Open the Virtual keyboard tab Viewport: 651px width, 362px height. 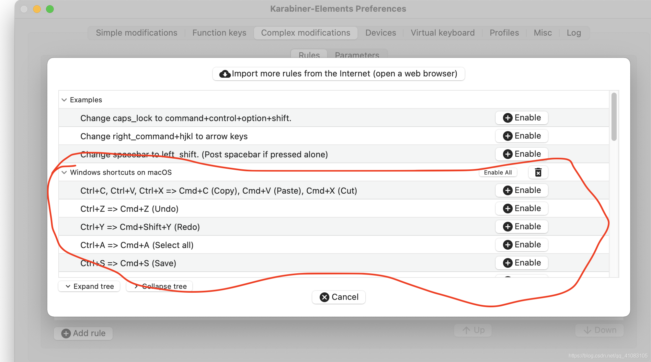[x=442, y=33]
